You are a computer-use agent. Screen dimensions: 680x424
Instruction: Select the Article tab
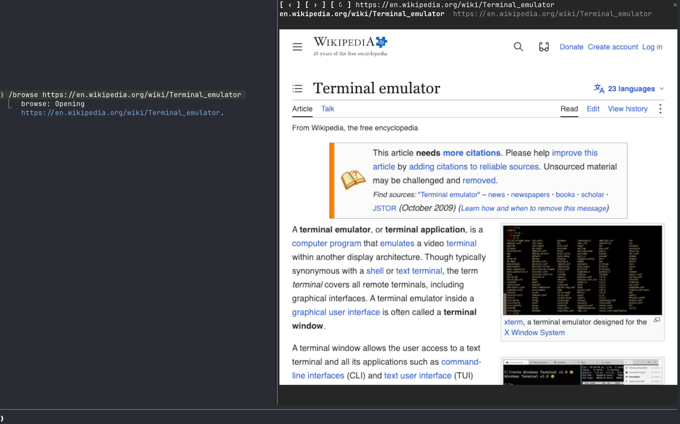tap(302, 109)
